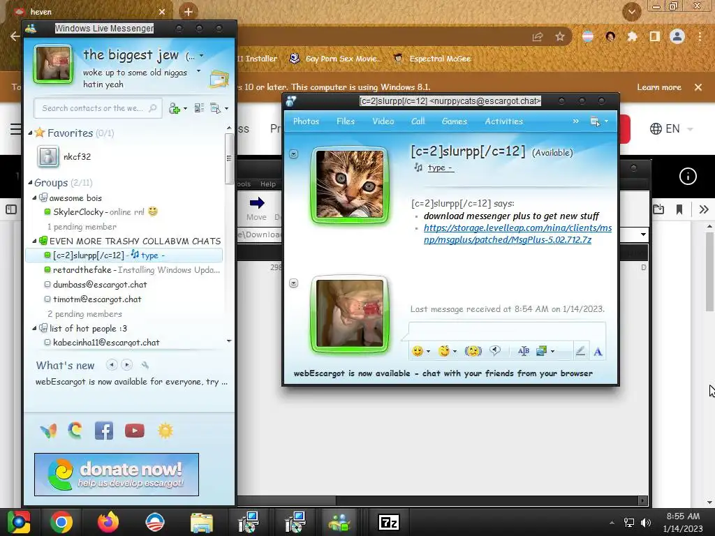
Task: Open the Photos tab in chat window
Action: click(x=306, y=121)
